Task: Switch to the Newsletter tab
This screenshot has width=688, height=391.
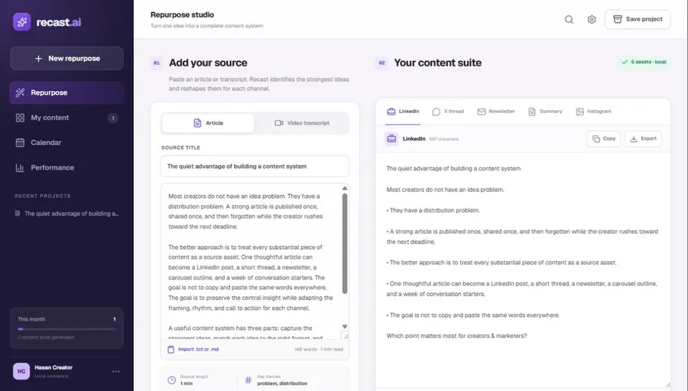Action: pyautogui.click(x=496, y=111)
